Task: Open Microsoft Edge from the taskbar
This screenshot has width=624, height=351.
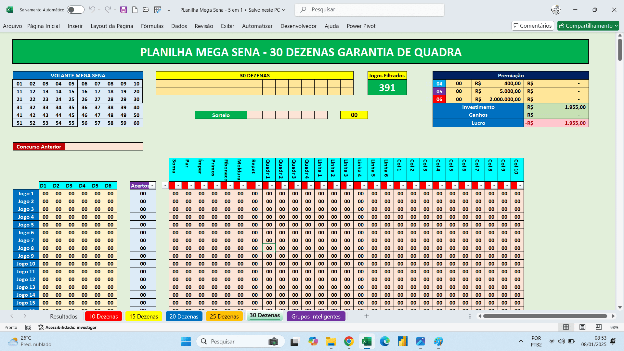Action: [x=385, y=341]
